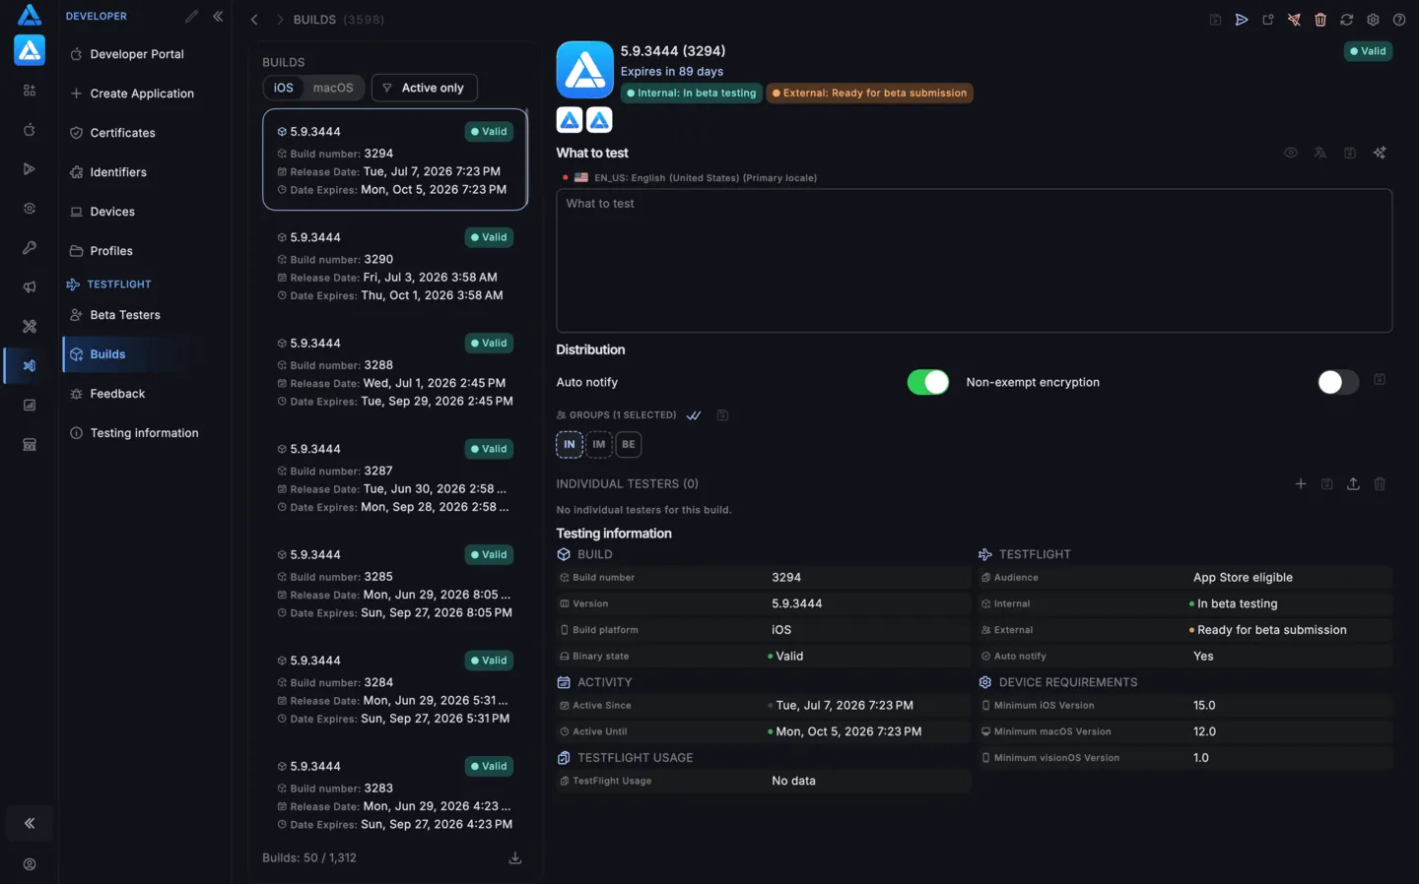Open help via the question mark icon

point(1399,20)
